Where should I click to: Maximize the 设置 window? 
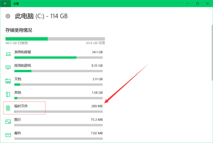(x=197, y=3)
